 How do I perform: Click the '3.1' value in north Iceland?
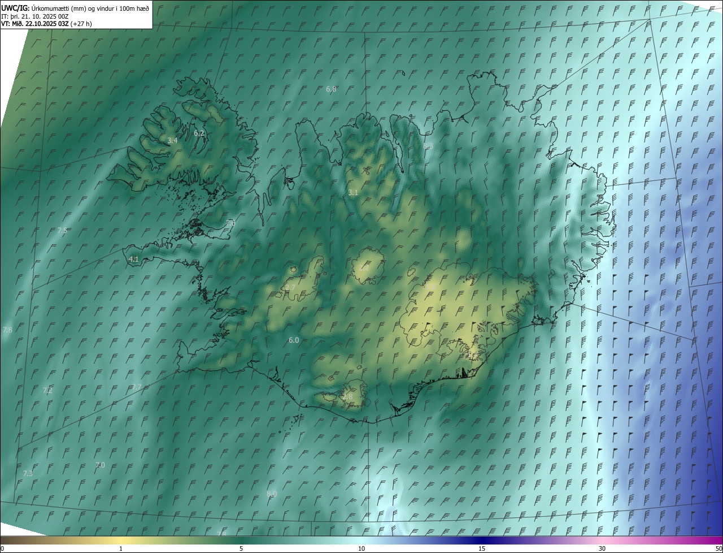pyautogui.click(x=353, y=193)
